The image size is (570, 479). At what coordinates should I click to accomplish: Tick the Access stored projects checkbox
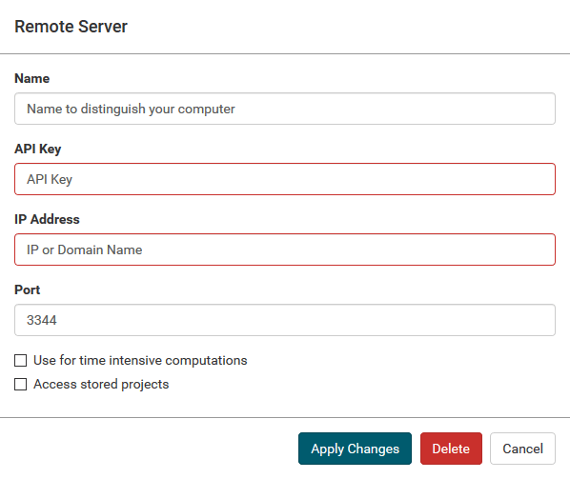[20, 384]
